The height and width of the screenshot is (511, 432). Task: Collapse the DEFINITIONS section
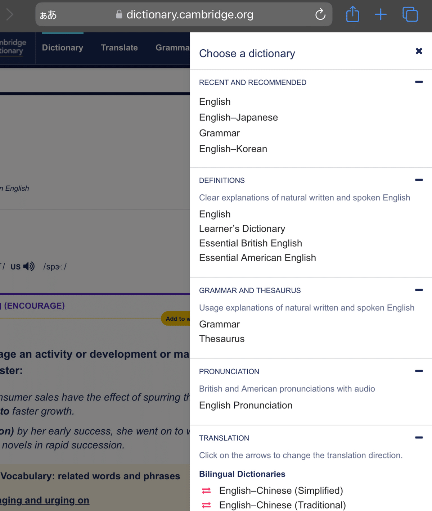point(419,180)
